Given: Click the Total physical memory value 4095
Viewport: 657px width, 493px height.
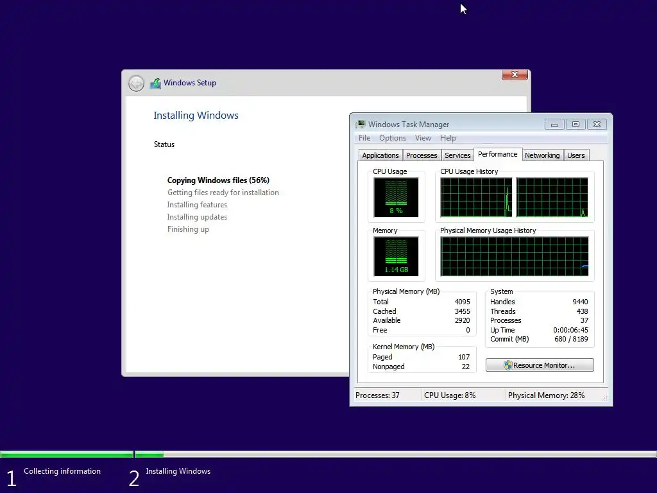Looking at the screenshot, I should click(462, 302).
